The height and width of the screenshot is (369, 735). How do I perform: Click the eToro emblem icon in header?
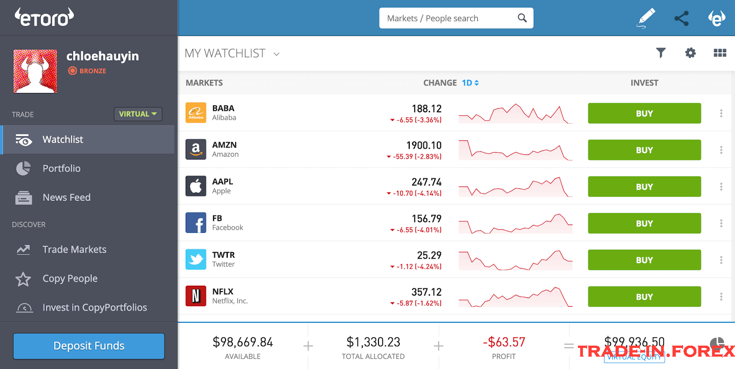pos(717,18)
